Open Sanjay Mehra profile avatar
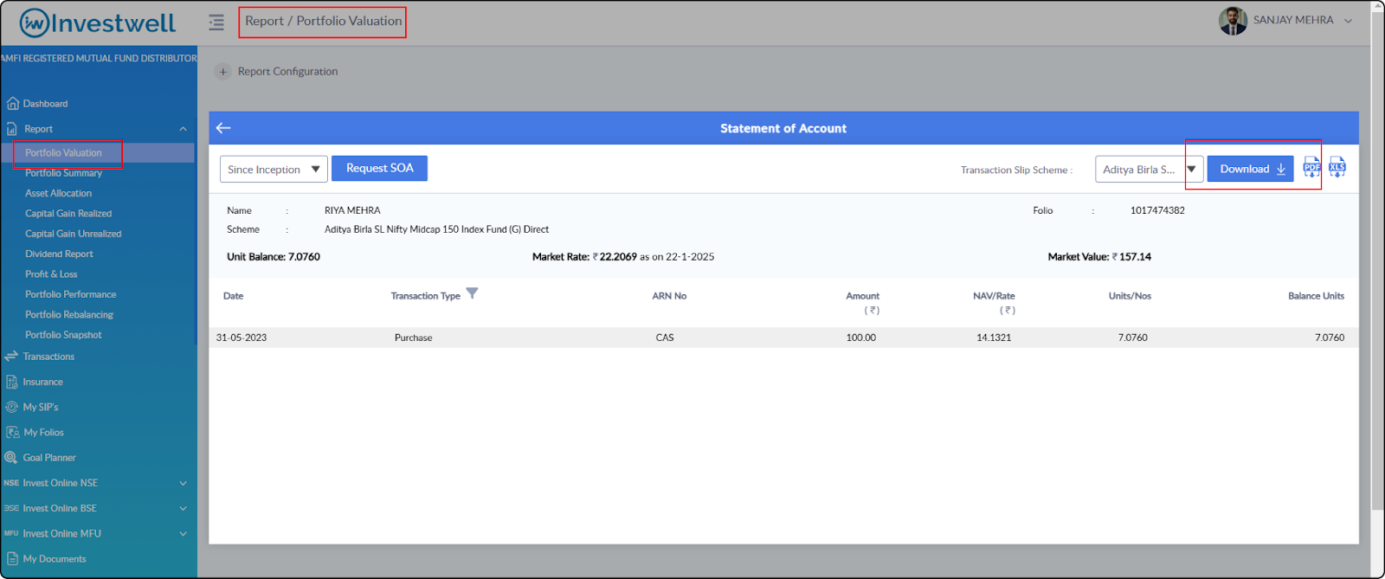This screenshot has width=1385, height=579. (x=1233, y=21)
